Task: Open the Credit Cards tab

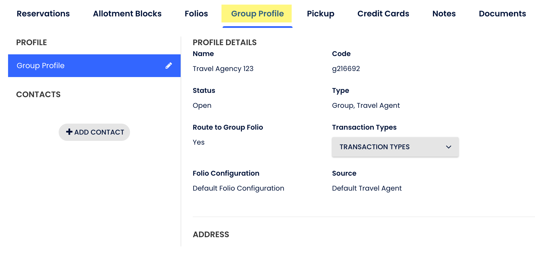Action: pyautogui.click(x=383, y=14)
